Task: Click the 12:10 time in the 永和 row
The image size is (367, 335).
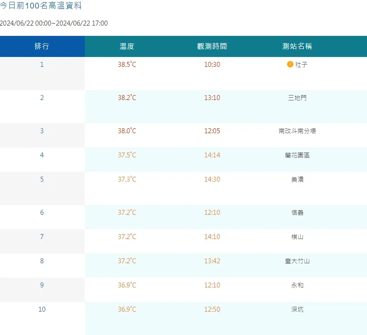Action: [x=212, y=285]
